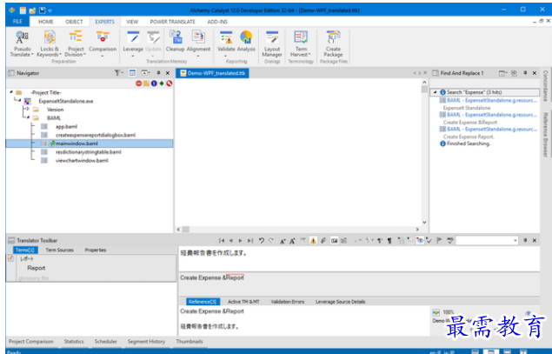Click the flag icon in Translator Toolbar
The image size is (552, 354).
tap(439, 241)
